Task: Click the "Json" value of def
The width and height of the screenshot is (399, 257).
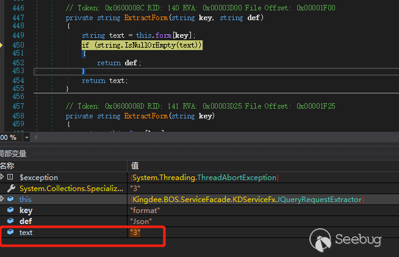Action: (x=141, y=222)
